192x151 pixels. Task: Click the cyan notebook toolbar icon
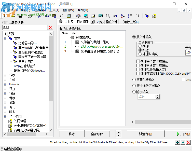tap(86, 16)
